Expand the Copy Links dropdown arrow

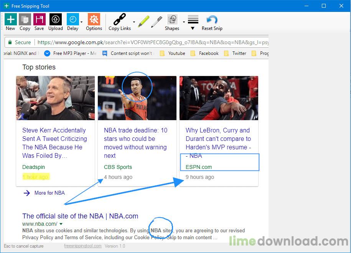point(134,22)
